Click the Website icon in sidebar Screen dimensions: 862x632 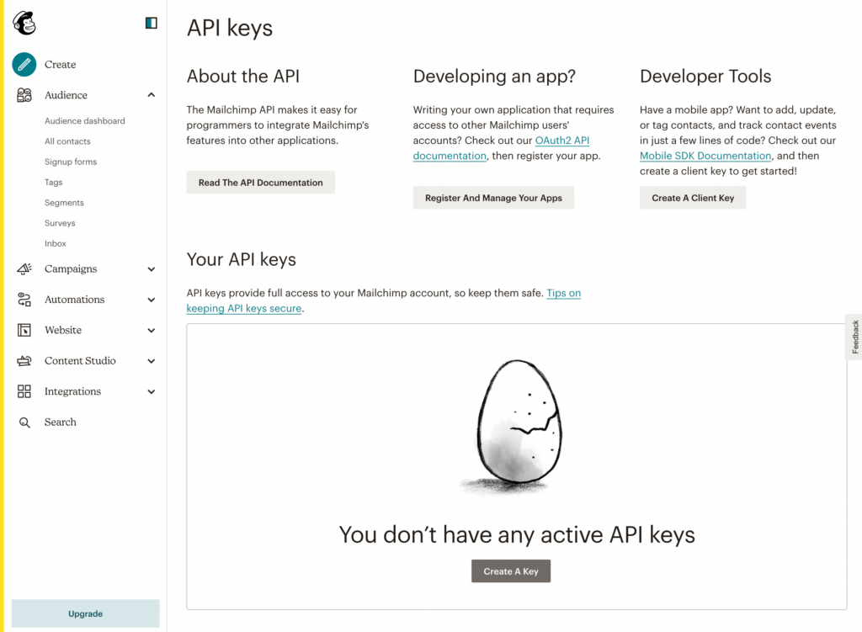pyautogui.click(x=23, y=330)
